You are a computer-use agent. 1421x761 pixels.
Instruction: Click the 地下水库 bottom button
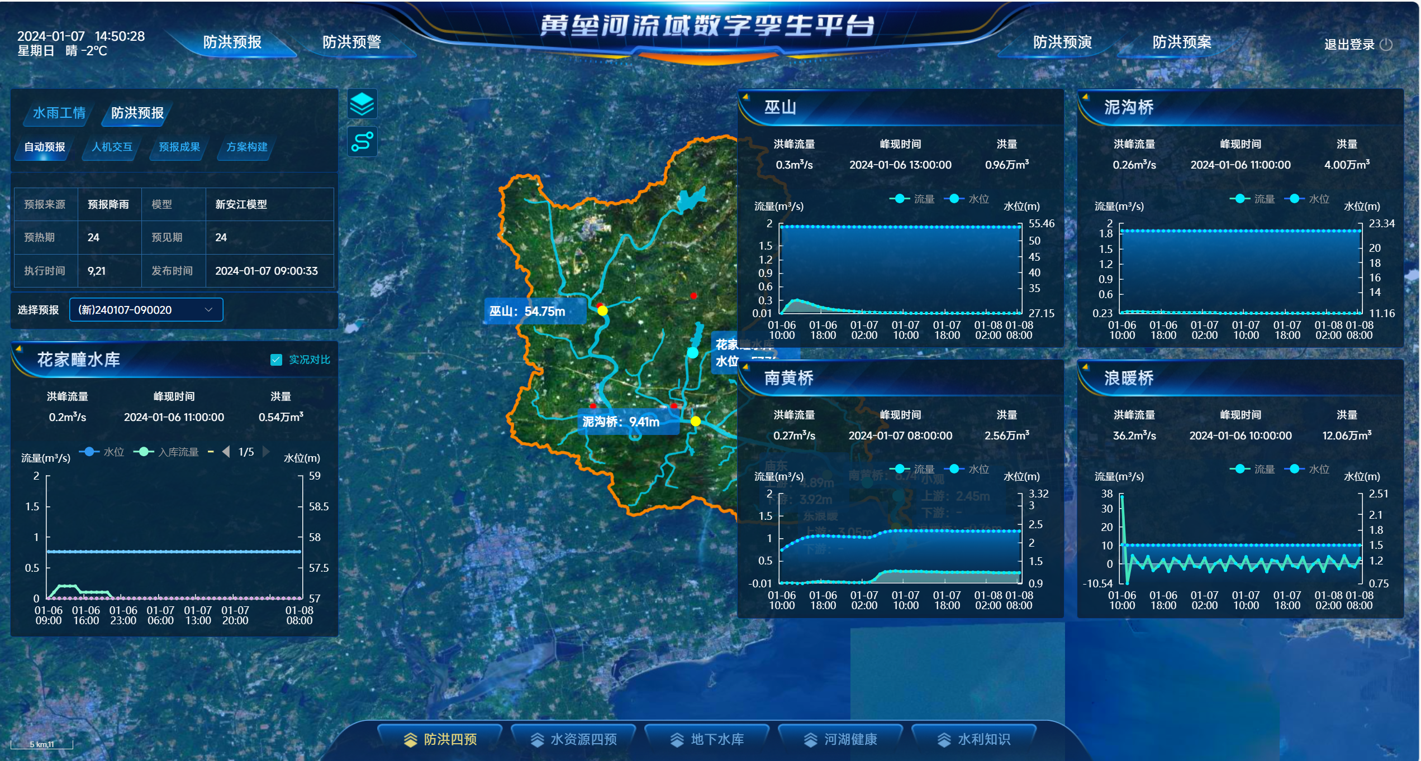click(706, 739)
